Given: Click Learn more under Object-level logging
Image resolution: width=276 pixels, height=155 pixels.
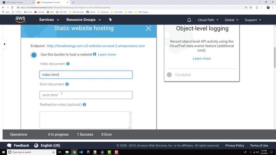Looking at the screenshot, I should click(x=202, y=59).
